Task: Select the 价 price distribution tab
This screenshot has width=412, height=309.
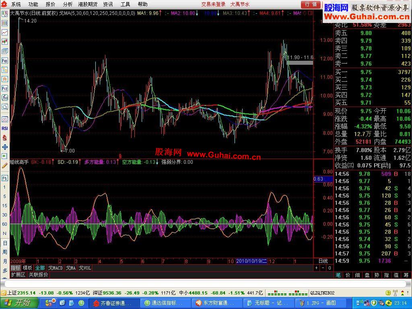Action: 348,275
